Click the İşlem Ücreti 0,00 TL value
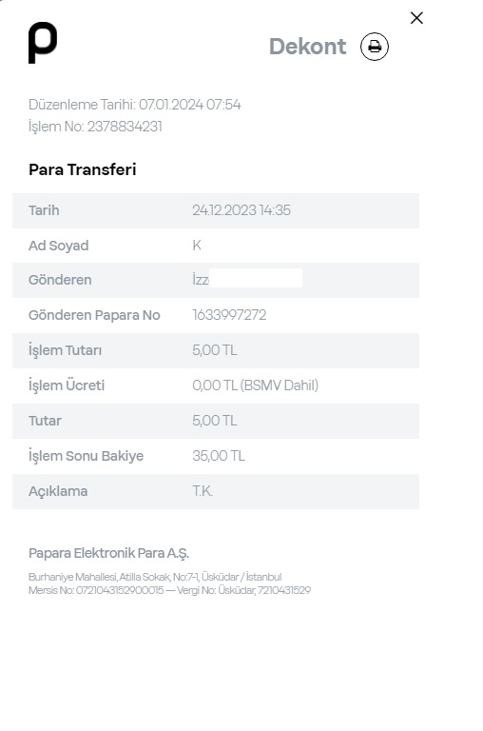The image size is (483, 731). click(x=255, y=385)
